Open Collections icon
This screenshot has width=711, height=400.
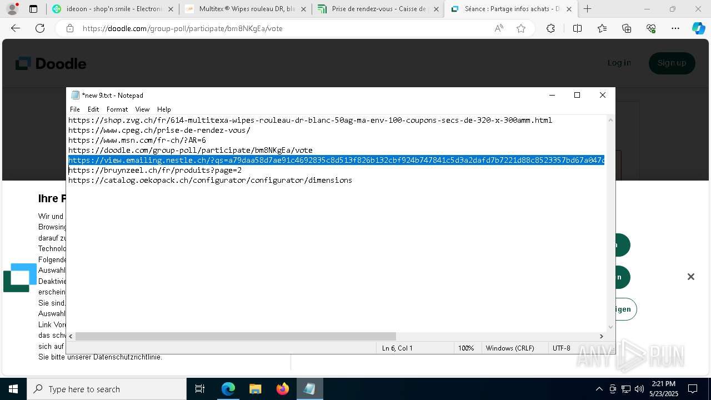point(627,28)
